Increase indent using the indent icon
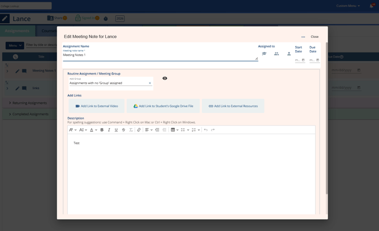379x231 pixels. [157, 130]
